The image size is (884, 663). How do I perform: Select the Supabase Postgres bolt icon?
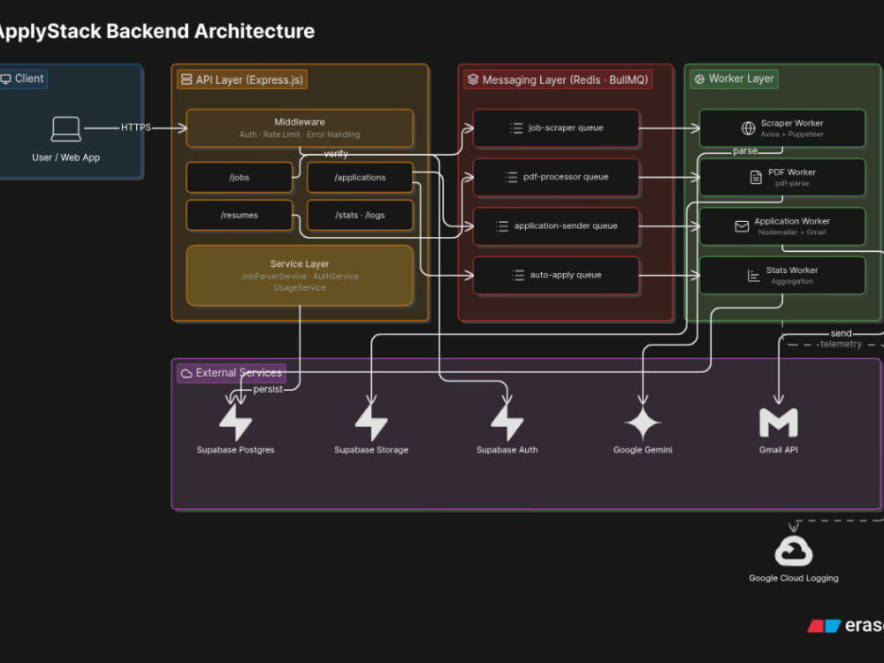[x=236, y=423]
